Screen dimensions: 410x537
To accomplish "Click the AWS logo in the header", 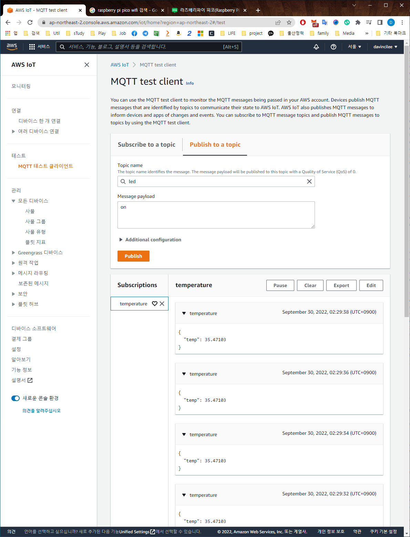I will [x=12, y=47].
